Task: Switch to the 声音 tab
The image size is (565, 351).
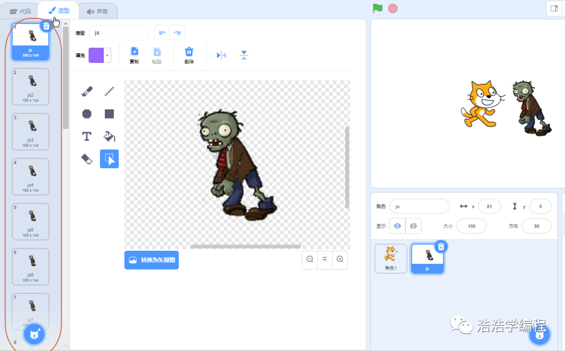Action: coord(98,11)
